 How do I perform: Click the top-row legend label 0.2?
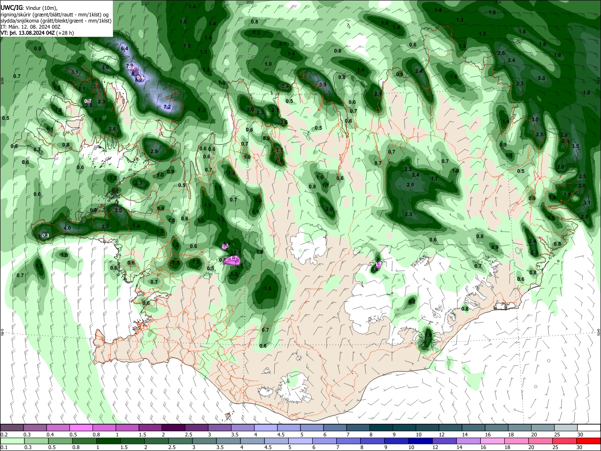tap(4, 435)
